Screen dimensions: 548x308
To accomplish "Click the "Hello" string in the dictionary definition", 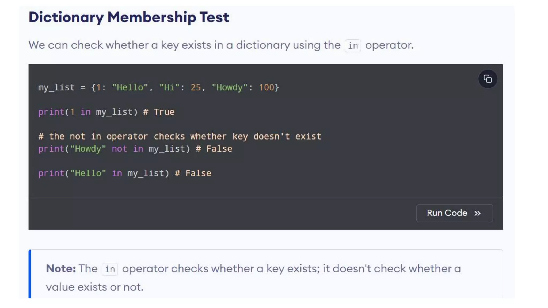I will pos(130,87).
